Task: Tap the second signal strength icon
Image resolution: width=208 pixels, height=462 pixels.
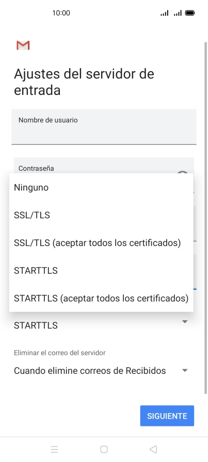Action: coord(178,13)
